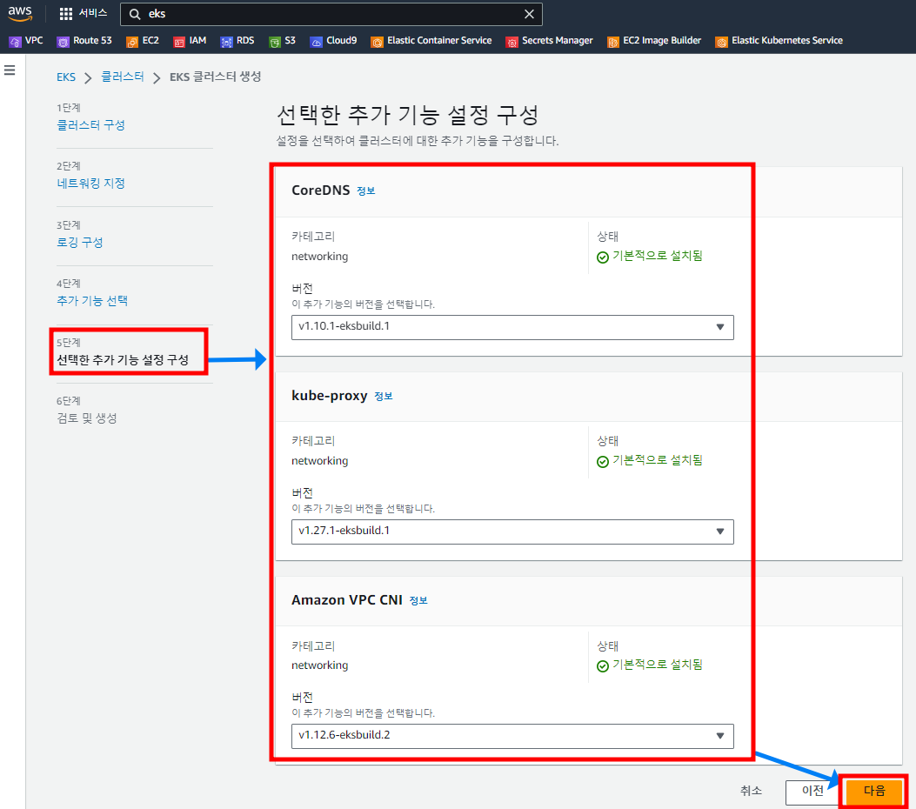The height and width of the screenshot is (809, 916).
Task: Click step 6 검토 및 생성 label
Action: [86, 418]
